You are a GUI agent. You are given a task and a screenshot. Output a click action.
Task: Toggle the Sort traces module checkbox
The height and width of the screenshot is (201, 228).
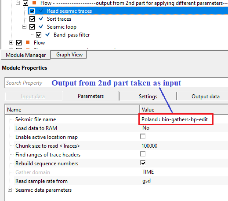[x=32, y=19]
